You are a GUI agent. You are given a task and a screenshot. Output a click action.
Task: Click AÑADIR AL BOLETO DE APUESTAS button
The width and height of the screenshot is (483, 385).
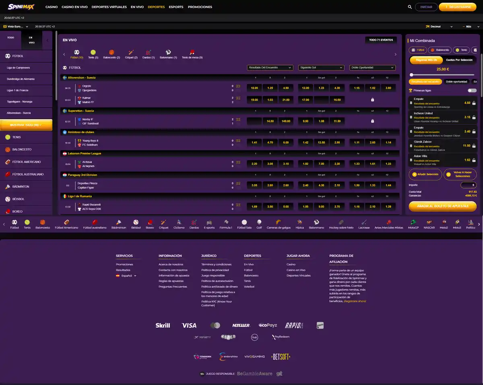[443, 206]
